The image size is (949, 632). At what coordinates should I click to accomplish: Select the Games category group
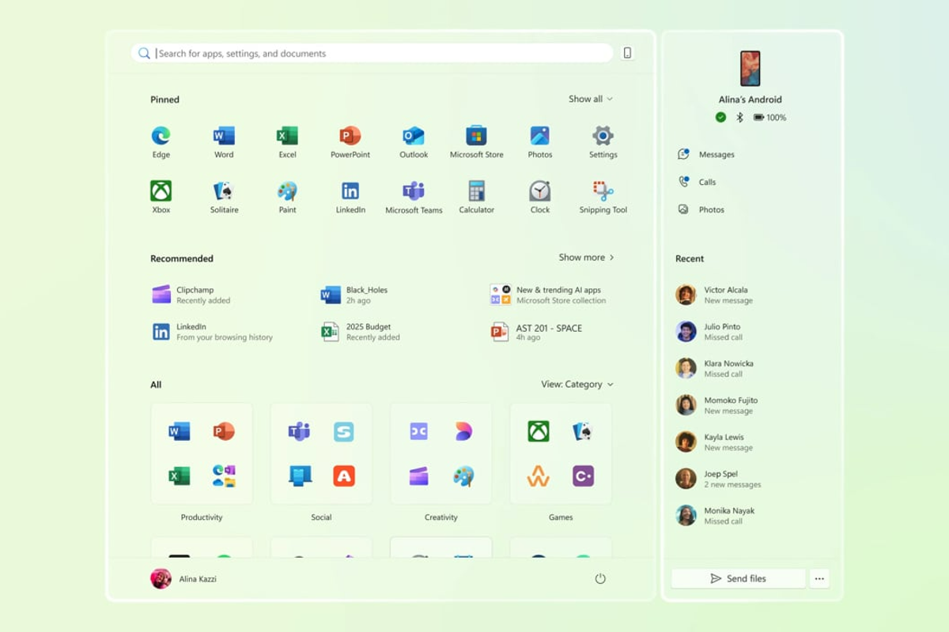(x=561, y=453)
